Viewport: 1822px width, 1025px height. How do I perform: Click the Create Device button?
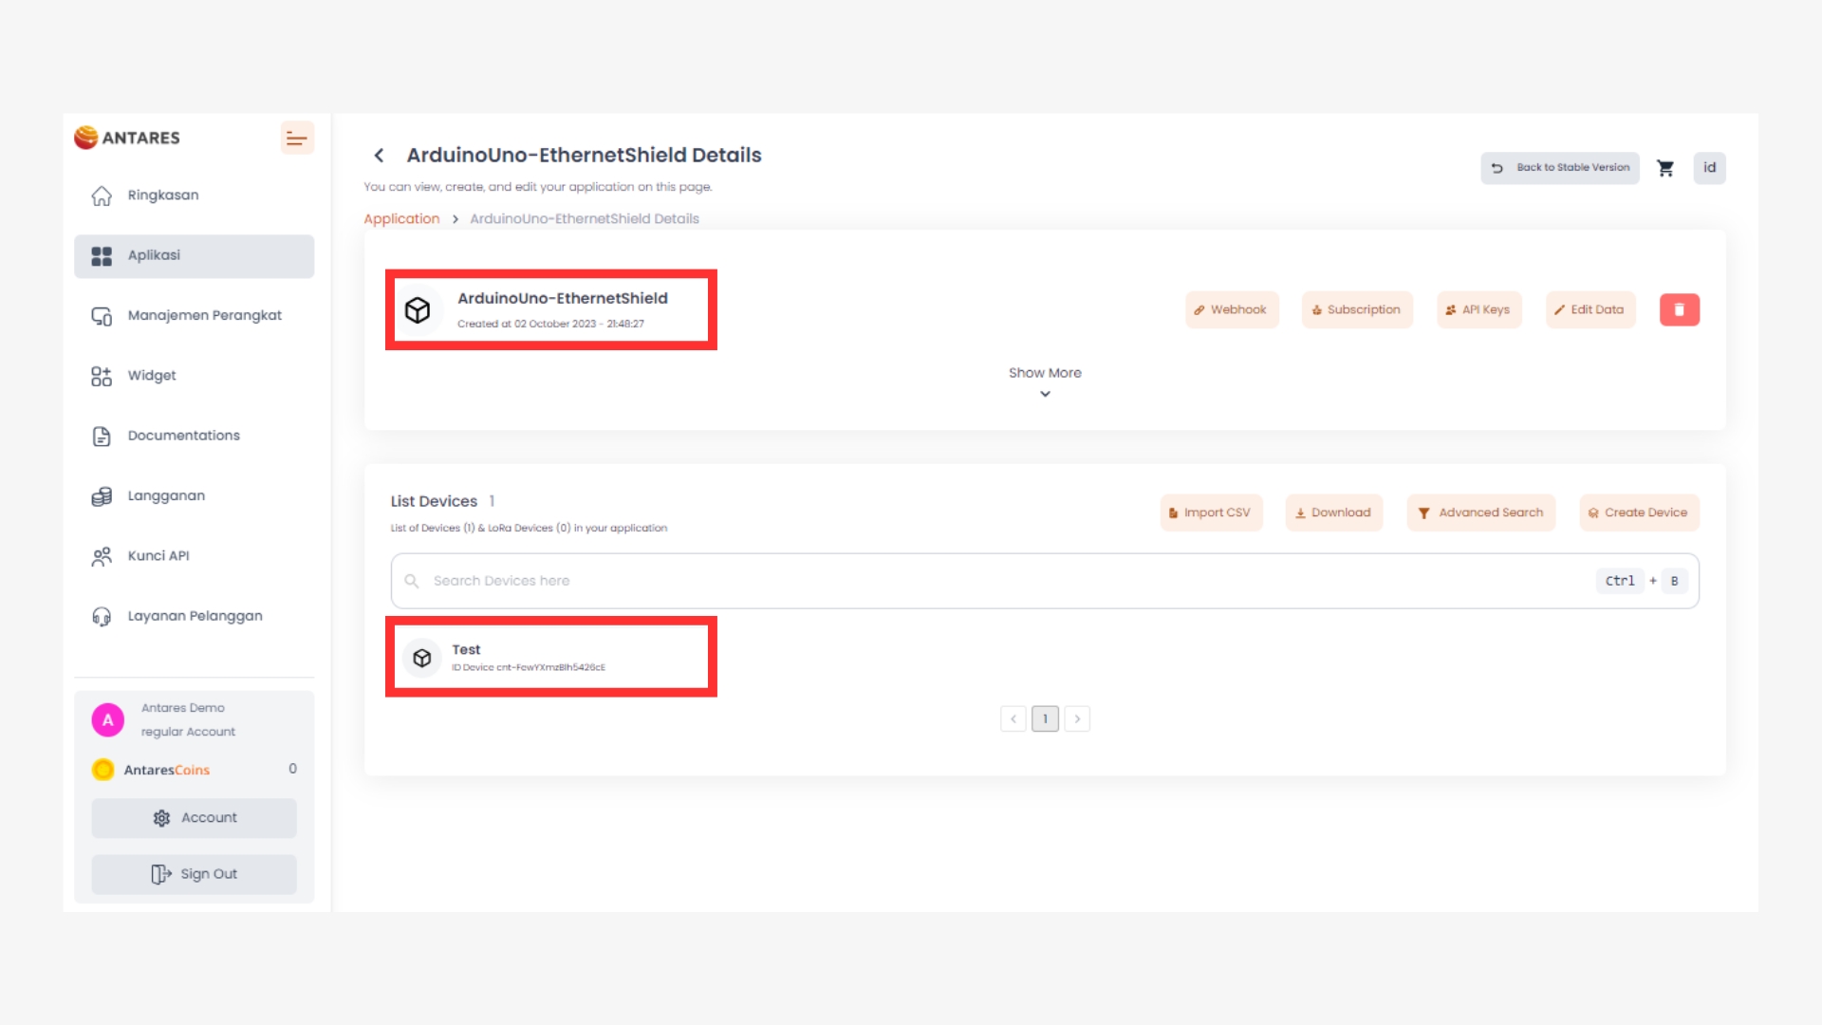click(1639, 512)
